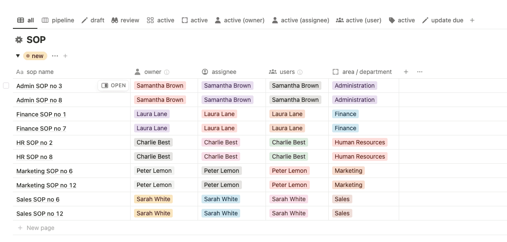The width and height of the screenshot is (507, 242).
Task: Select the active (owner) view tab
Action: click(240, 20)
